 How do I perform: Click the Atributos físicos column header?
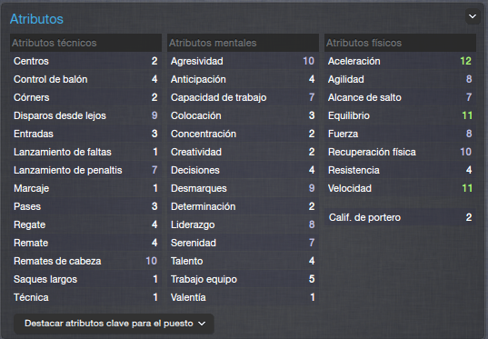pyautogui.click(x=400, y=43)
